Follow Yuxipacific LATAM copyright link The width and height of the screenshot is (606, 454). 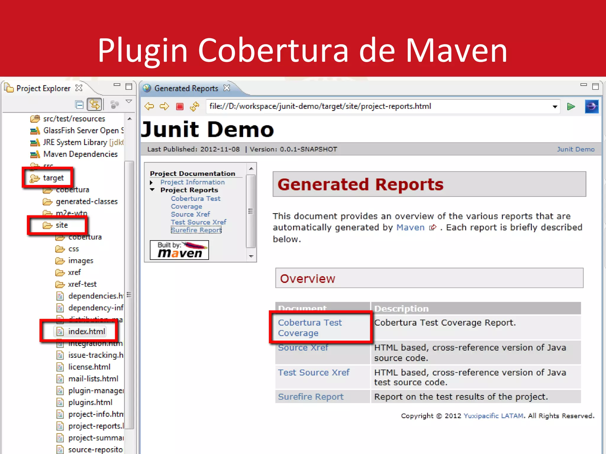(x=494, y=416)
